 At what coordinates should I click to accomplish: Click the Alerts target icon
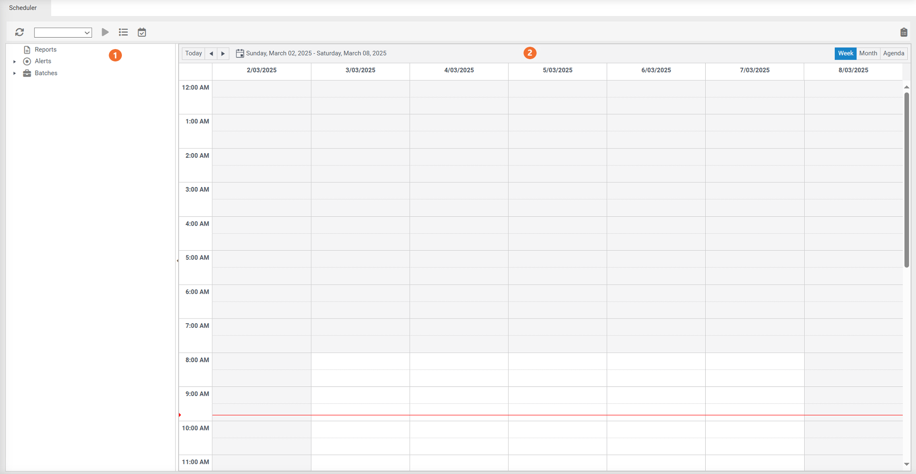click(27, 61)
